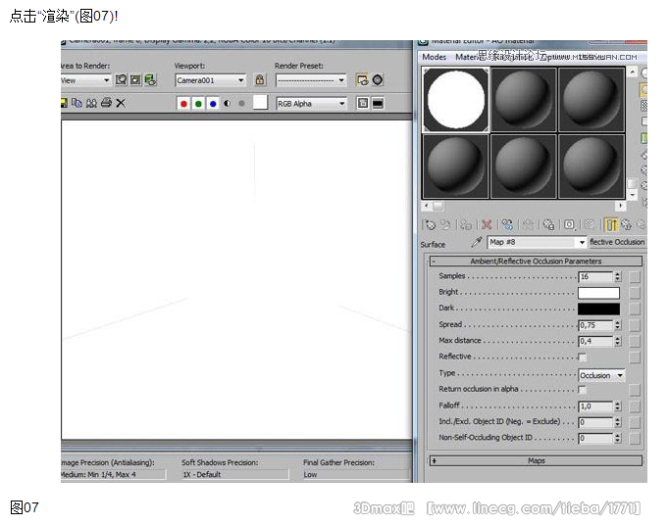Clear the rendered frame with the X icon
Image resolution: width=669 pixels, height=525 pixels.
point(121,103)
